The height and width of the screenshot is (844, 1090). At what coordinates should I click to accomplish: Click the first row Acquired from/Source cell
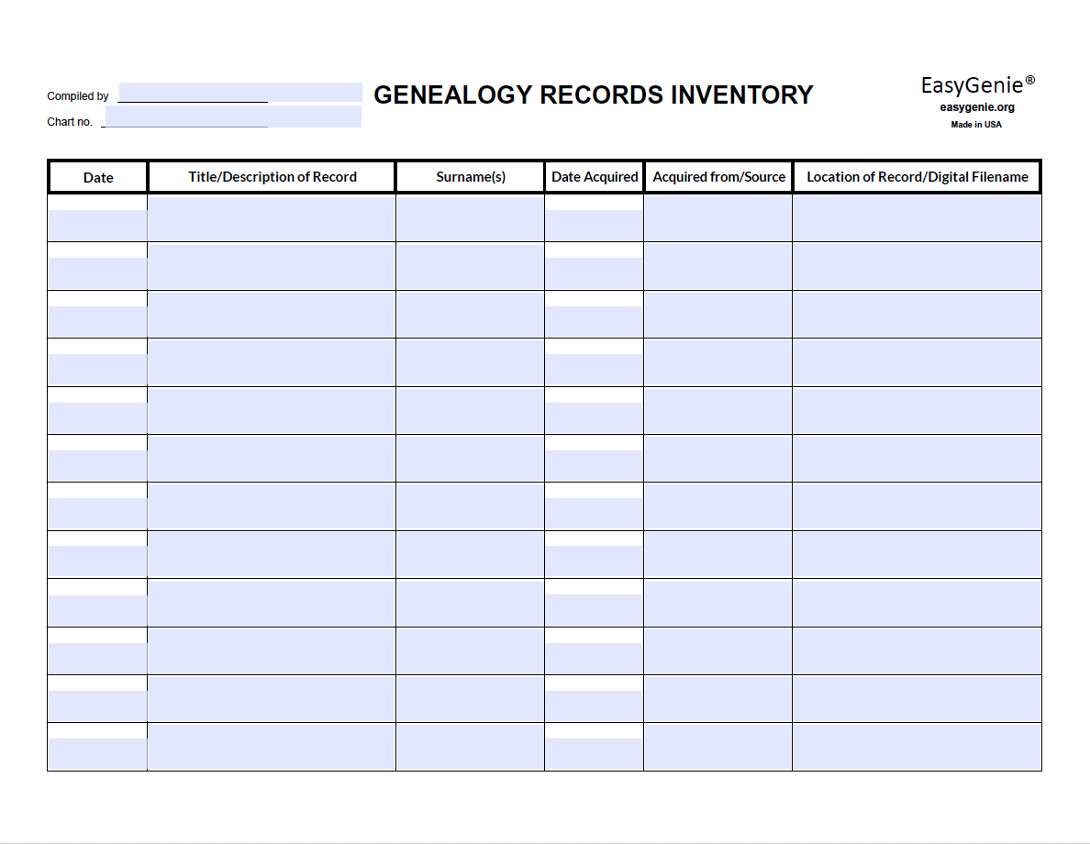[717, 217]
